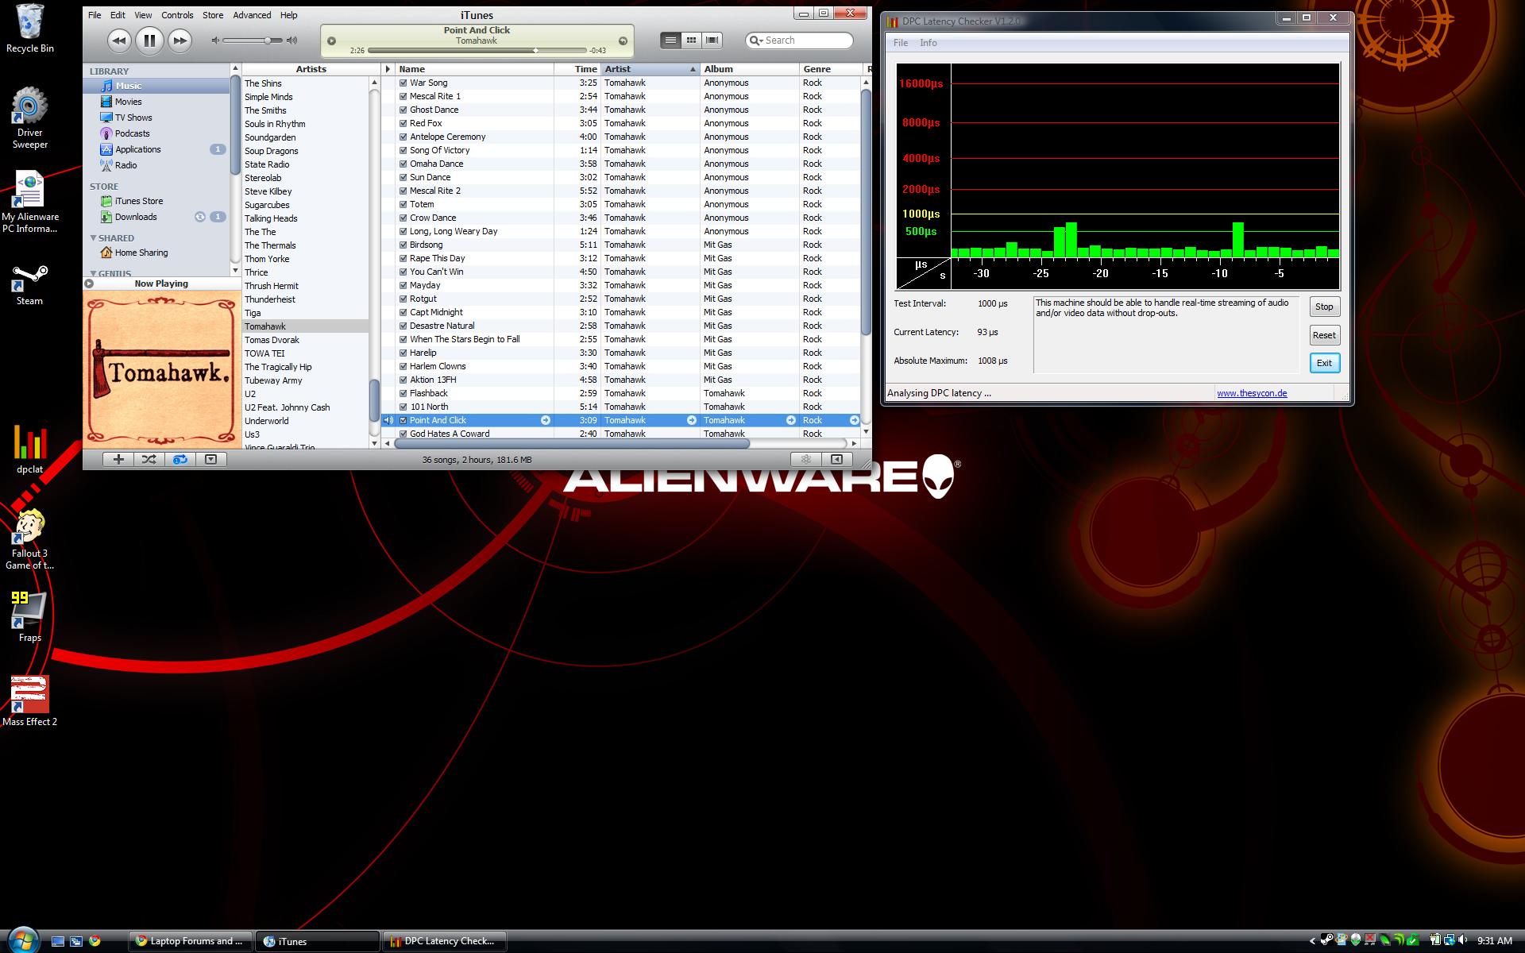
Task: Open the www.thesycon.de link
Action: 1252,393
